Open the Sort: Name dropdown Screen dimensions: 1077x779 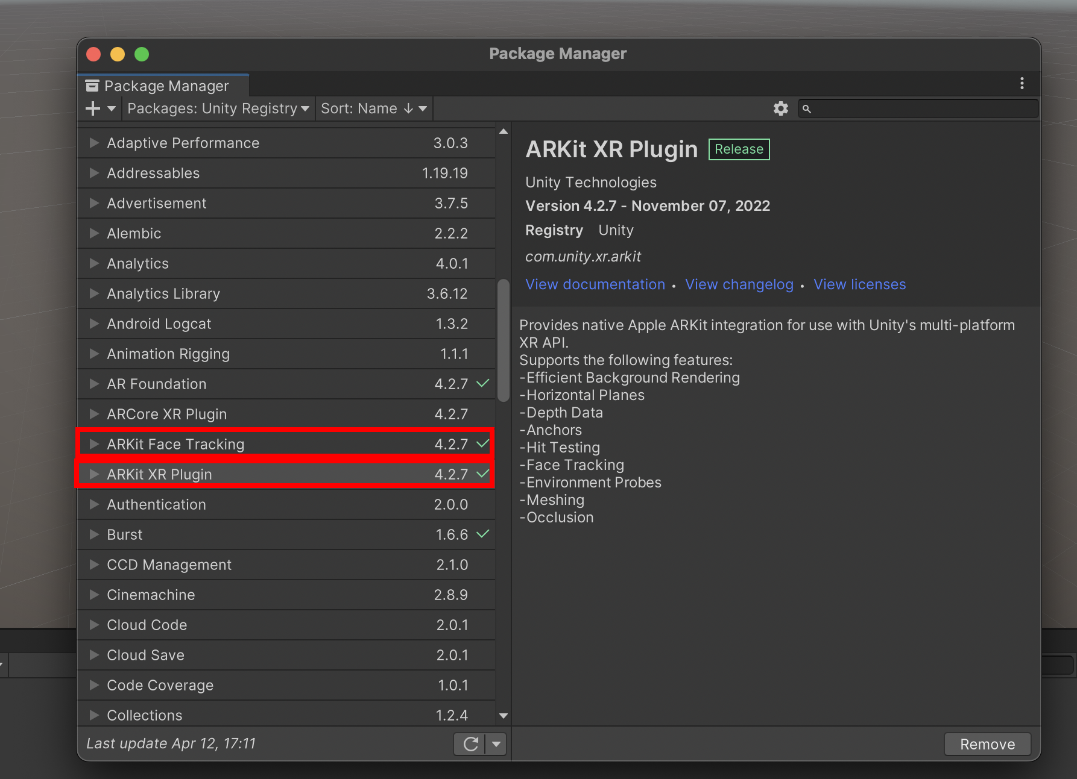(374, 108)
